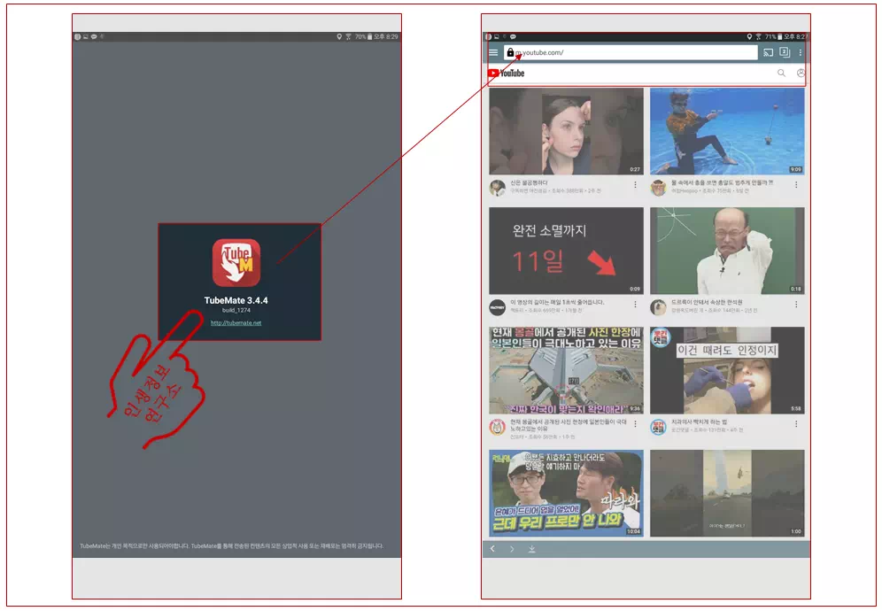This screenshot has width=882, height=611.
Task: Open the title under the aerial building video
Action: (569, 425)
